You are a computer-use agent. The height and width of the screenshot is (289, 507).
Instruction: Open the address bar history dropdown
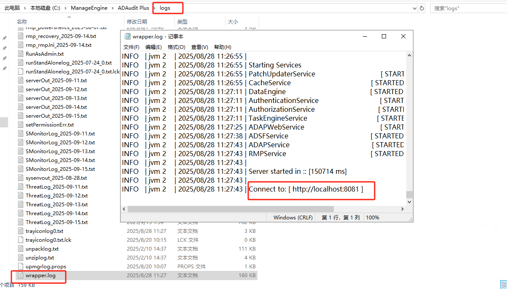pyautogui.click(x=415, y=8)
